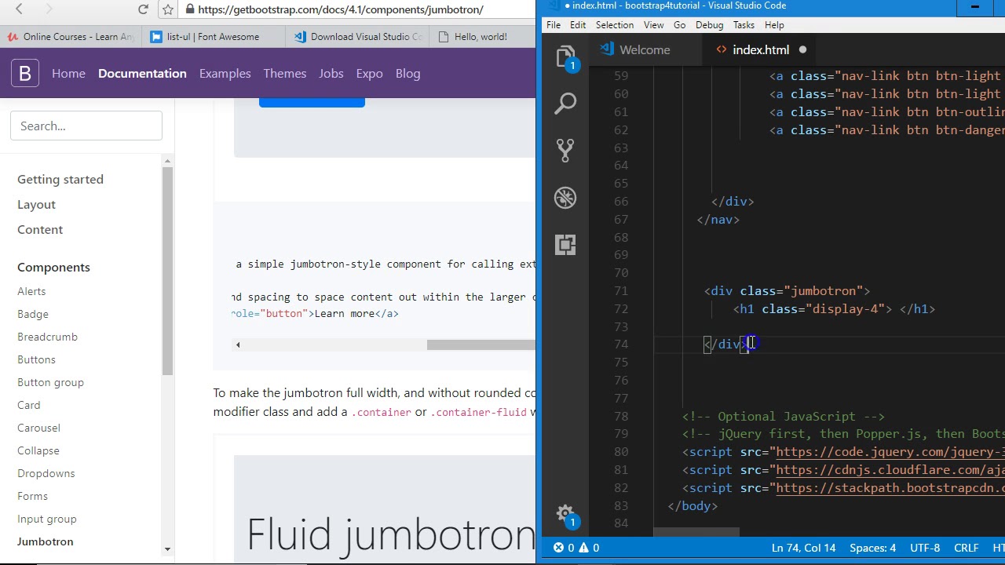Screen dimensions: 1005x565
Task: Click docs sidebar vertical scrollbar
Action: [167, 271]
